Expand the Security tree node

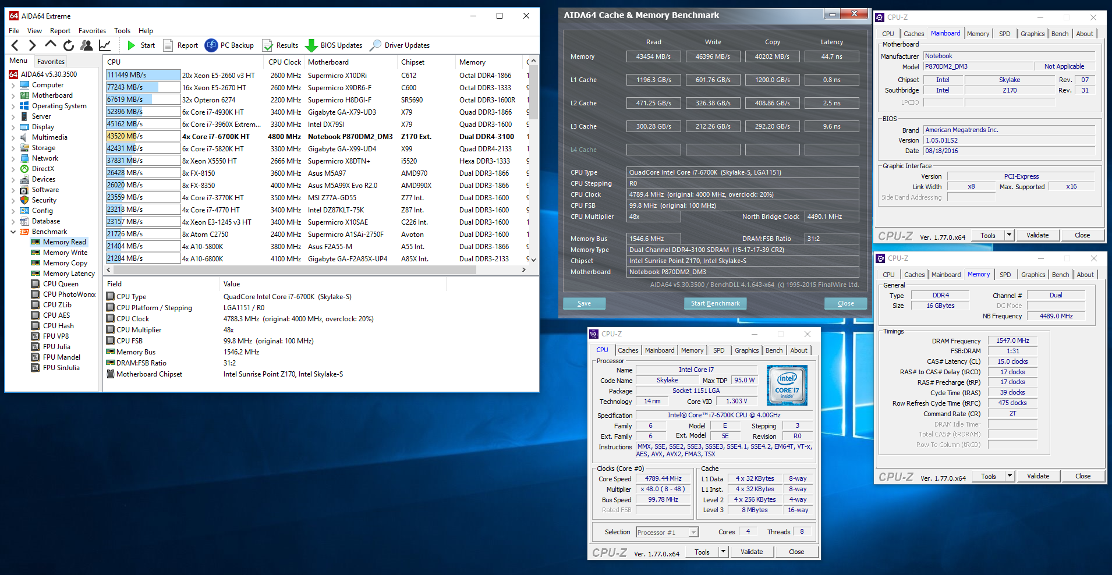tap(13, 200)
